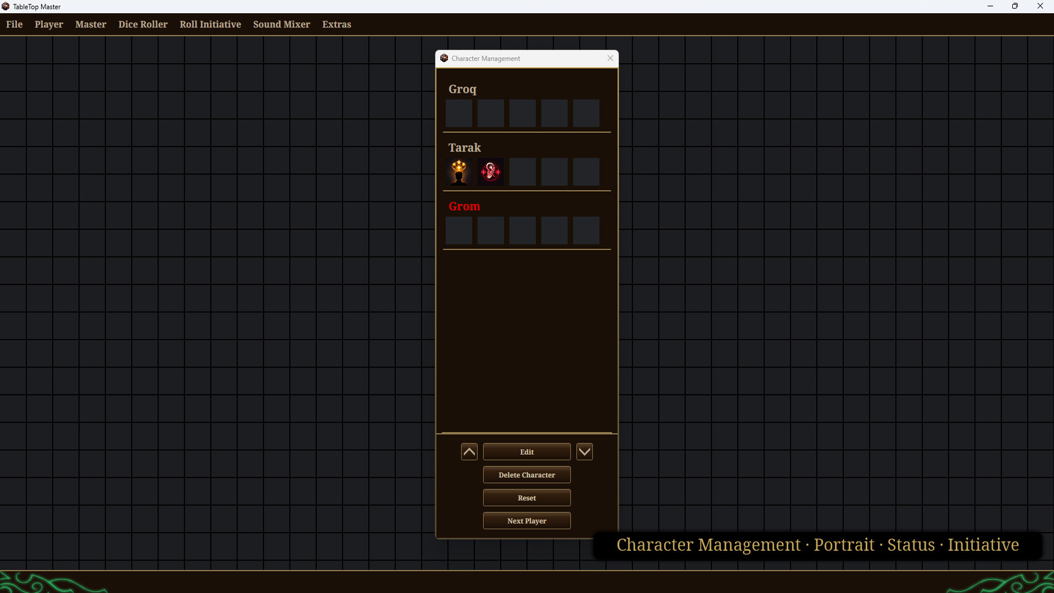Restore down the TableTop Master window
The width and height of the screenshot is (1054, 593).
(1015, 6)
